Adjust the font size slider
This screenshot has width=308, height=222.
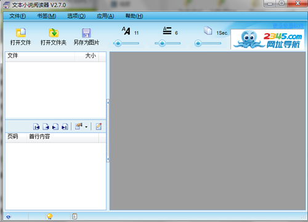pyautogui.click(x=118, y=43)
